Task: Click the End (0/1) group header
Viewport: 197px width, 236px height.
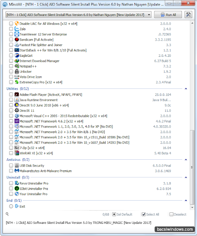Action: [x=14, y=200]
